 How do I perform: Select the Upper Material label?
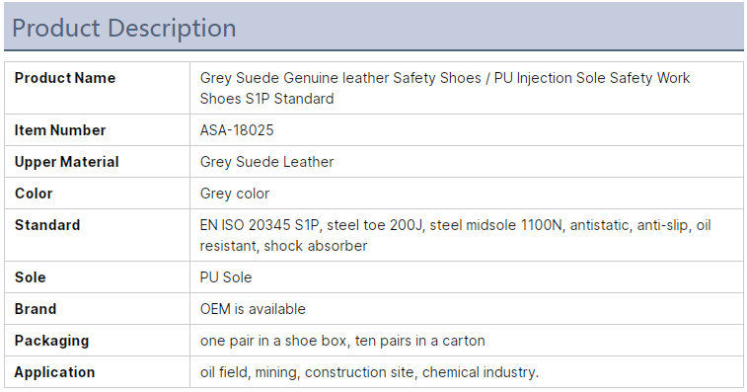67,162
